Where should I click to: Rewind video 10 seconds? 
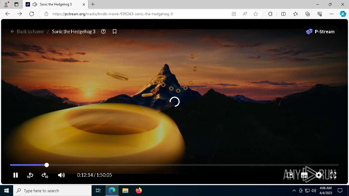click(x=30, y=175)
